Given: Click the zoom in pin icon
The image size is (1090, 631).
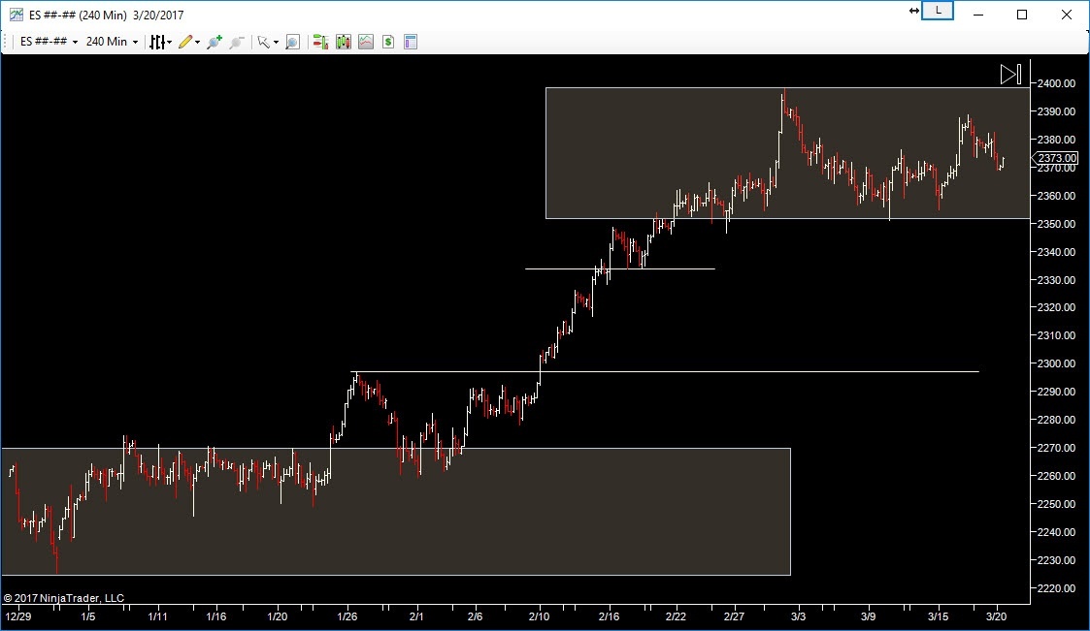Looking at the screenshot, I should coord(215,42).
